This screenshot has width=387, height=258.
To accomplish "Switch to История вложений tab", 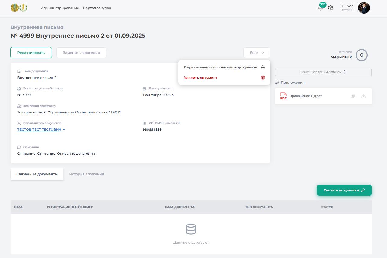I will (87, 174).
